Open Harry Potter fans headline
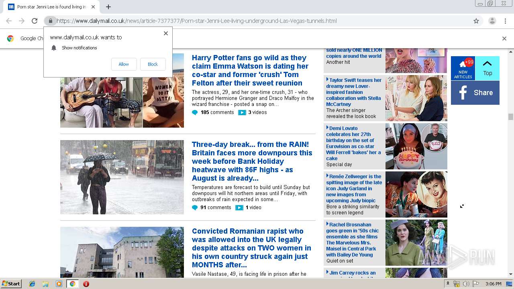 click(250, 70)
